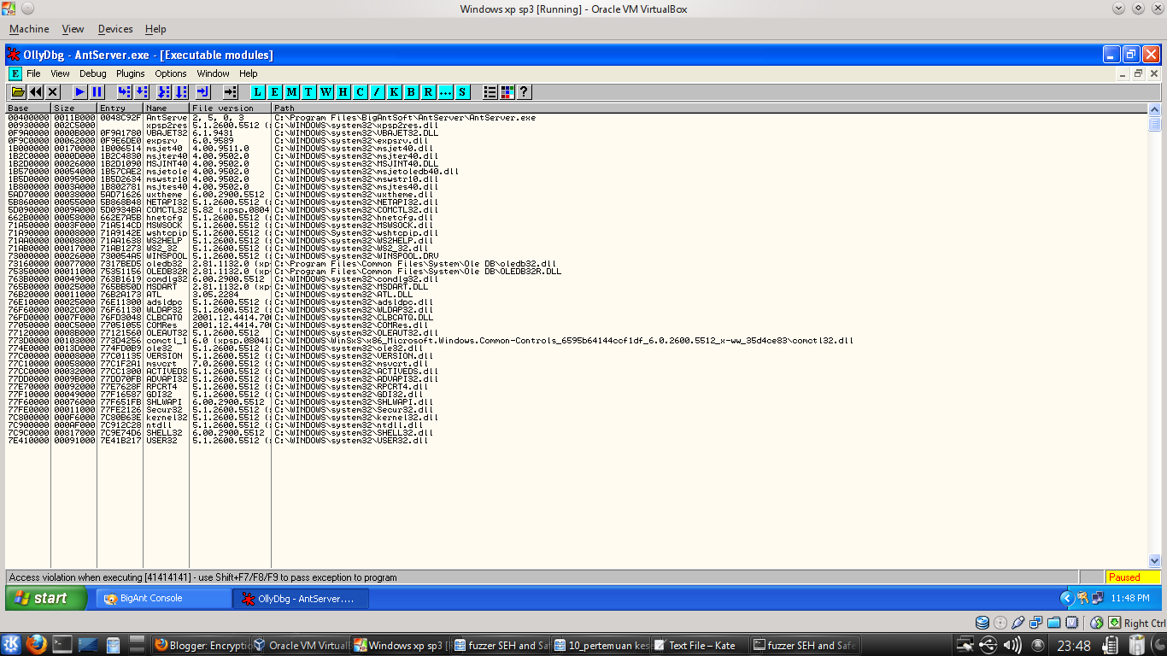Open the Log window with L button
Viewport: 1167px width, 656px height.
click(257, 91)
